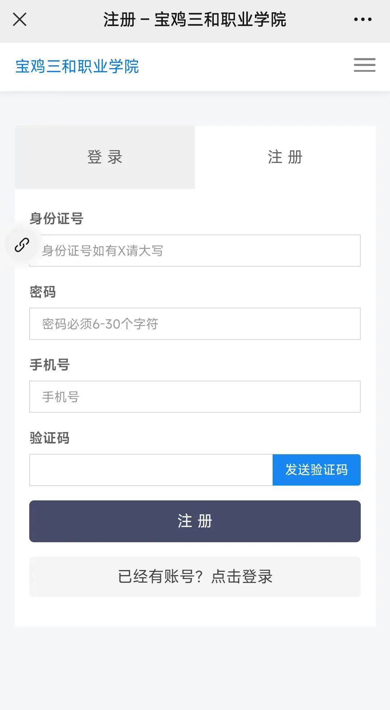
Task: Tap the page title 注册 – 宝鸡三和职业学院
Action: point(195,19)
